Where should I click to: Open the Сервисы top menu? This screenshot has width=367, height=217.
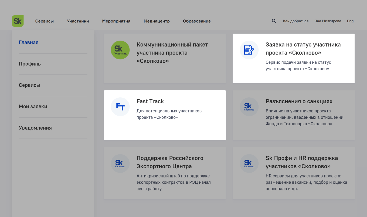point(45,21)
